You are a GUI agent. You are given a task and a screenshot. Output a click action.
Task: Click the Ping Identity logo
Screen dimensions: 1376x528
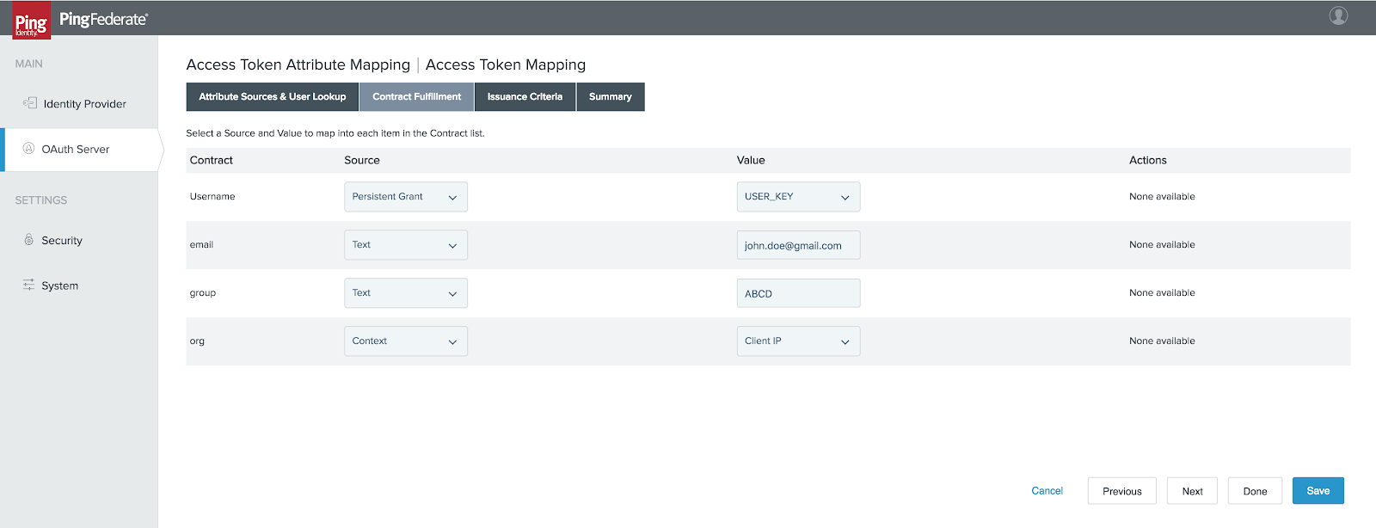(x=31, y=21)
